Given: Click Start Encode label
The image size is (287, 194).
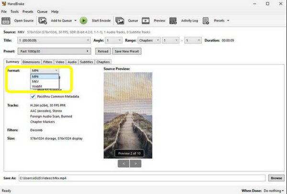Looking at the screenshot, I should (x=101, y=21).
